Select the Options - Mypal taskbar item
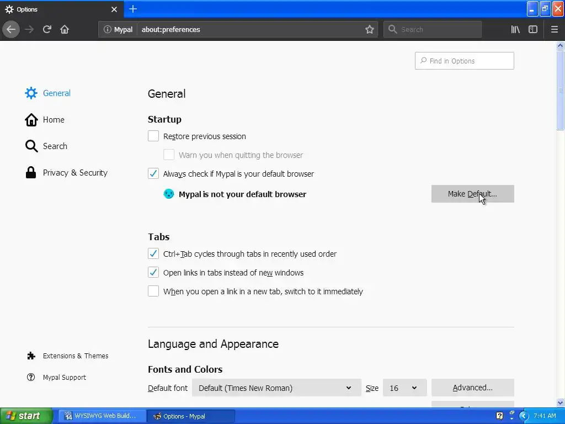Image resolution: width=565 pixels, height=424 pixels. 190,416
